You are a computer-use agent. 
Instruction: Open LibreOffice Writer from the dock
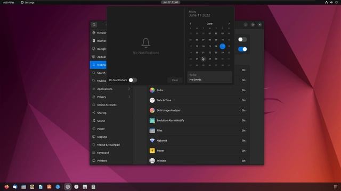tap(40, 187)
